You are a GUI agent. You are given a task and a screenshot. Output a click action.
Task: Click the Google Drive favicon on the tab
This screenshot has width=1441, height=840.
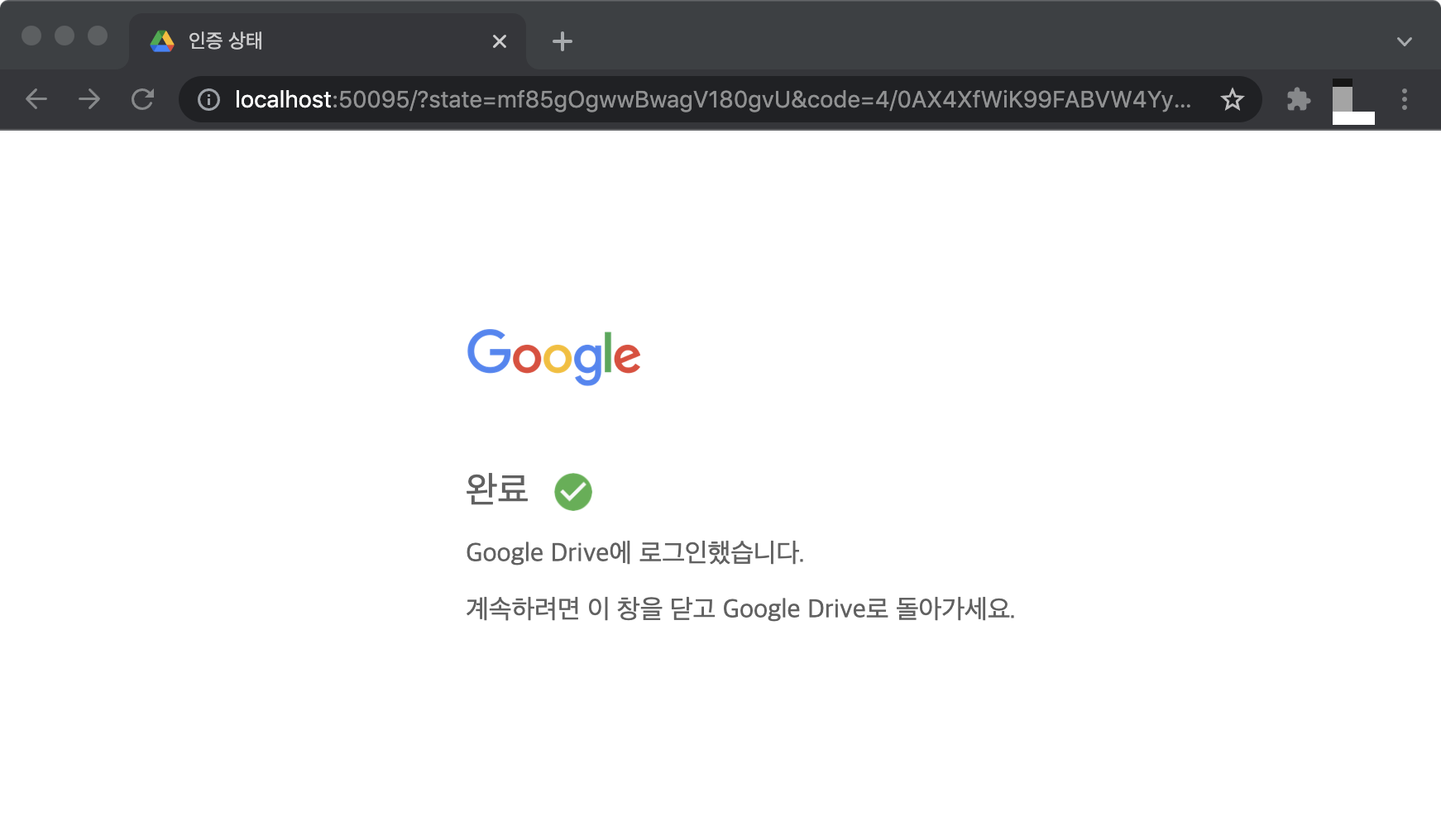(x=162, y=41)
